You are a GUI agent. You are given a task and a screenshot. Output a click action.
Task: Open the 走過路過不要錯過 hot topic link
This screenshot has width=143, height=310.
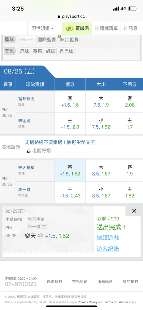[60, 142]
